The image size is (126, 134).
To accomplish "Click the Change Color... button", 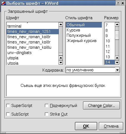I will pos(101,106).
